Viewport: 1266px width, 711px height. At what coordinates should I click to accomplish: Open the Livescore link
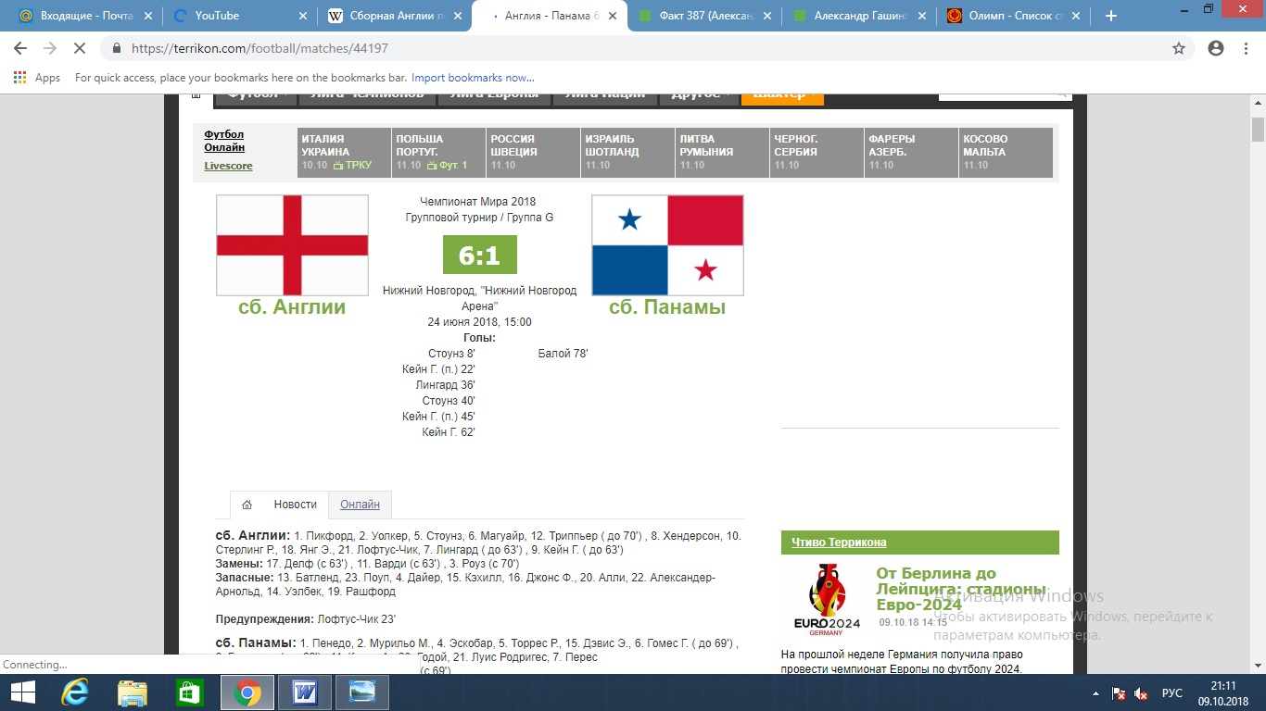click(x=228, y=166)
